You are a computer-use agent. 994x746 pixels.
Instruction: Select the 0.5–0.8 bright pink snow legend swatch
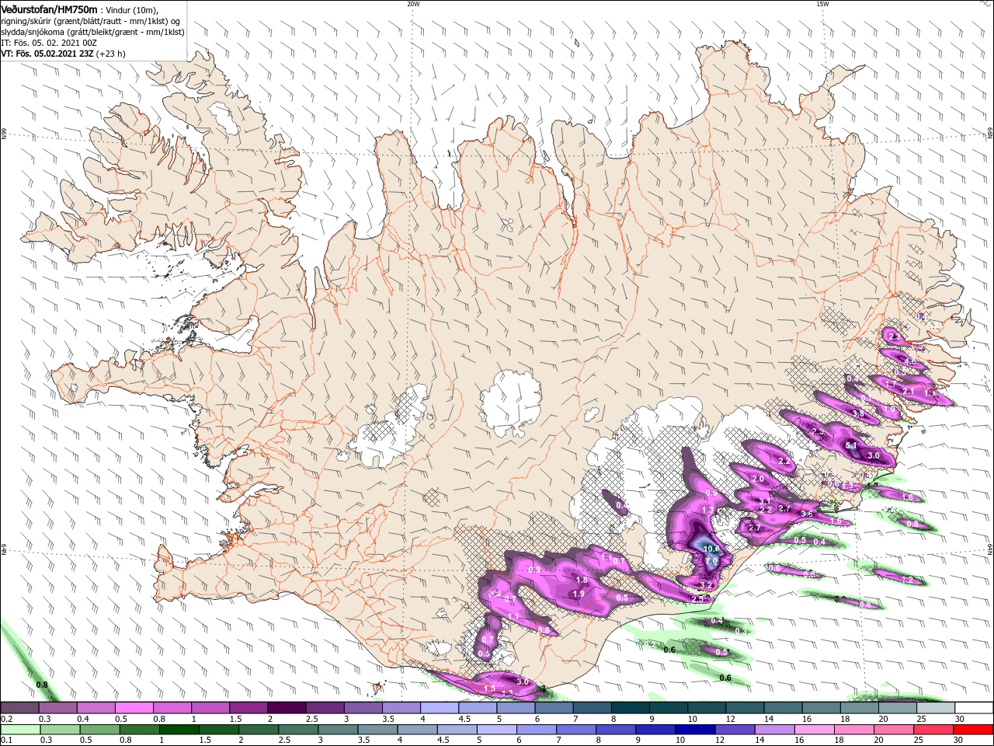(135, 708)
